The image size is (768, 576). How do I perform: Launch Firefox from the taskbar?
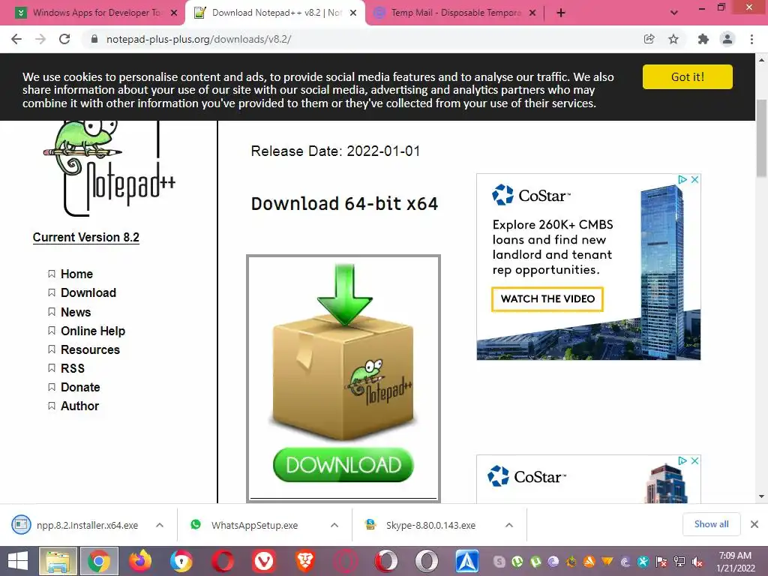point(140,561)
